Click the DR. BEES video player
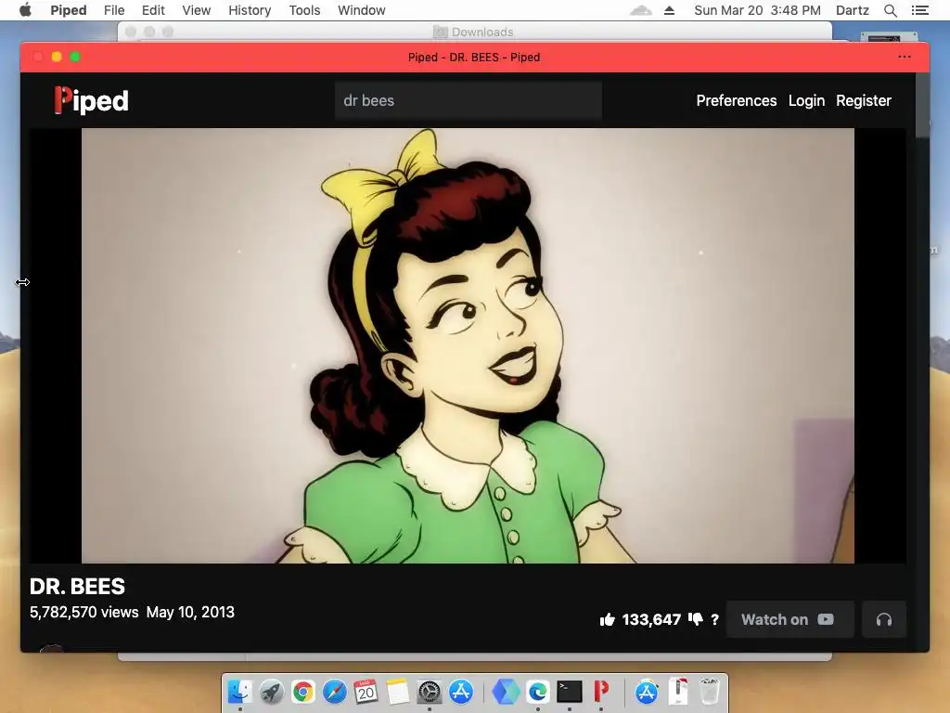Viewport: 950px width, 713px height. pos(468,345)
